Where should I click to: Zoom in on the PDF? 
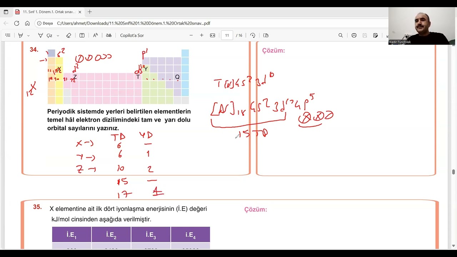click(x=202, y=35)
